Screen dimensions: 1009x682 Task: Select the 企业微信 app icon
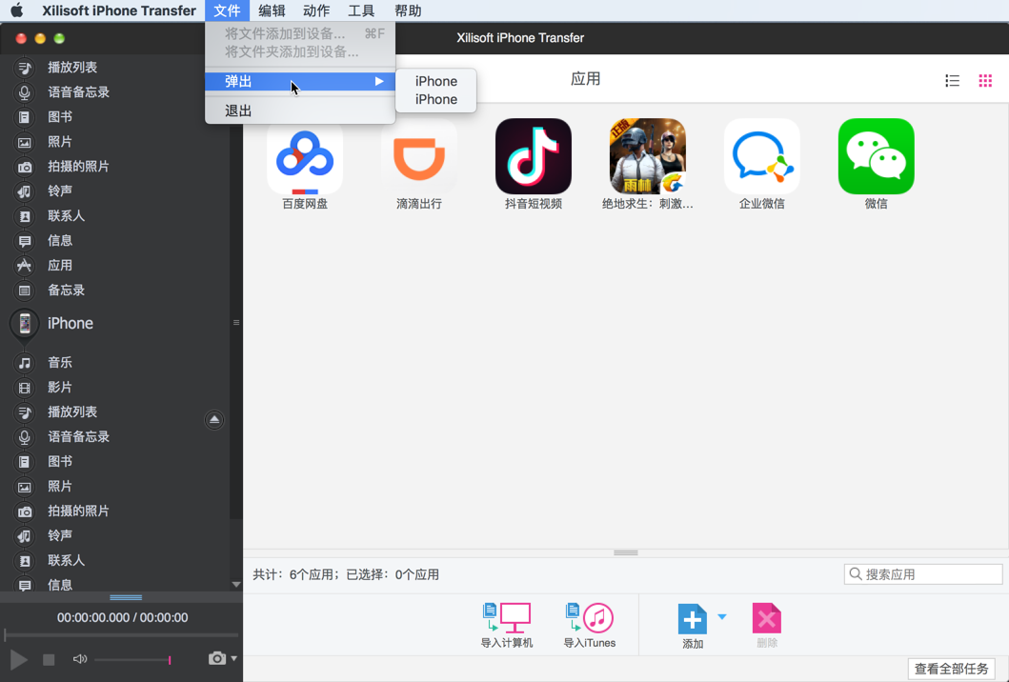point(762,156)
